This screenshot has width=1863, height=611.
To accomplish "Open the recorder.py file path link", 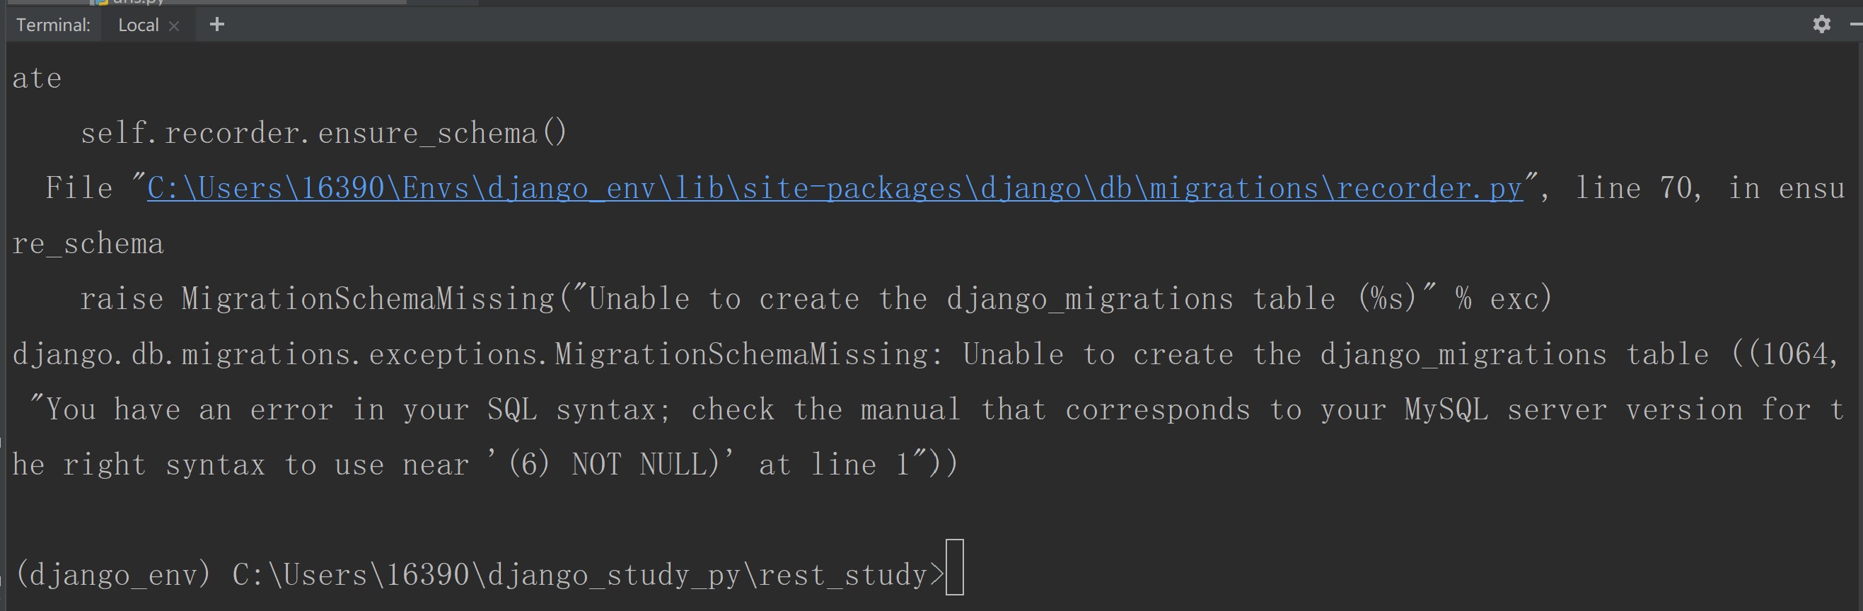I will [835, 188].
